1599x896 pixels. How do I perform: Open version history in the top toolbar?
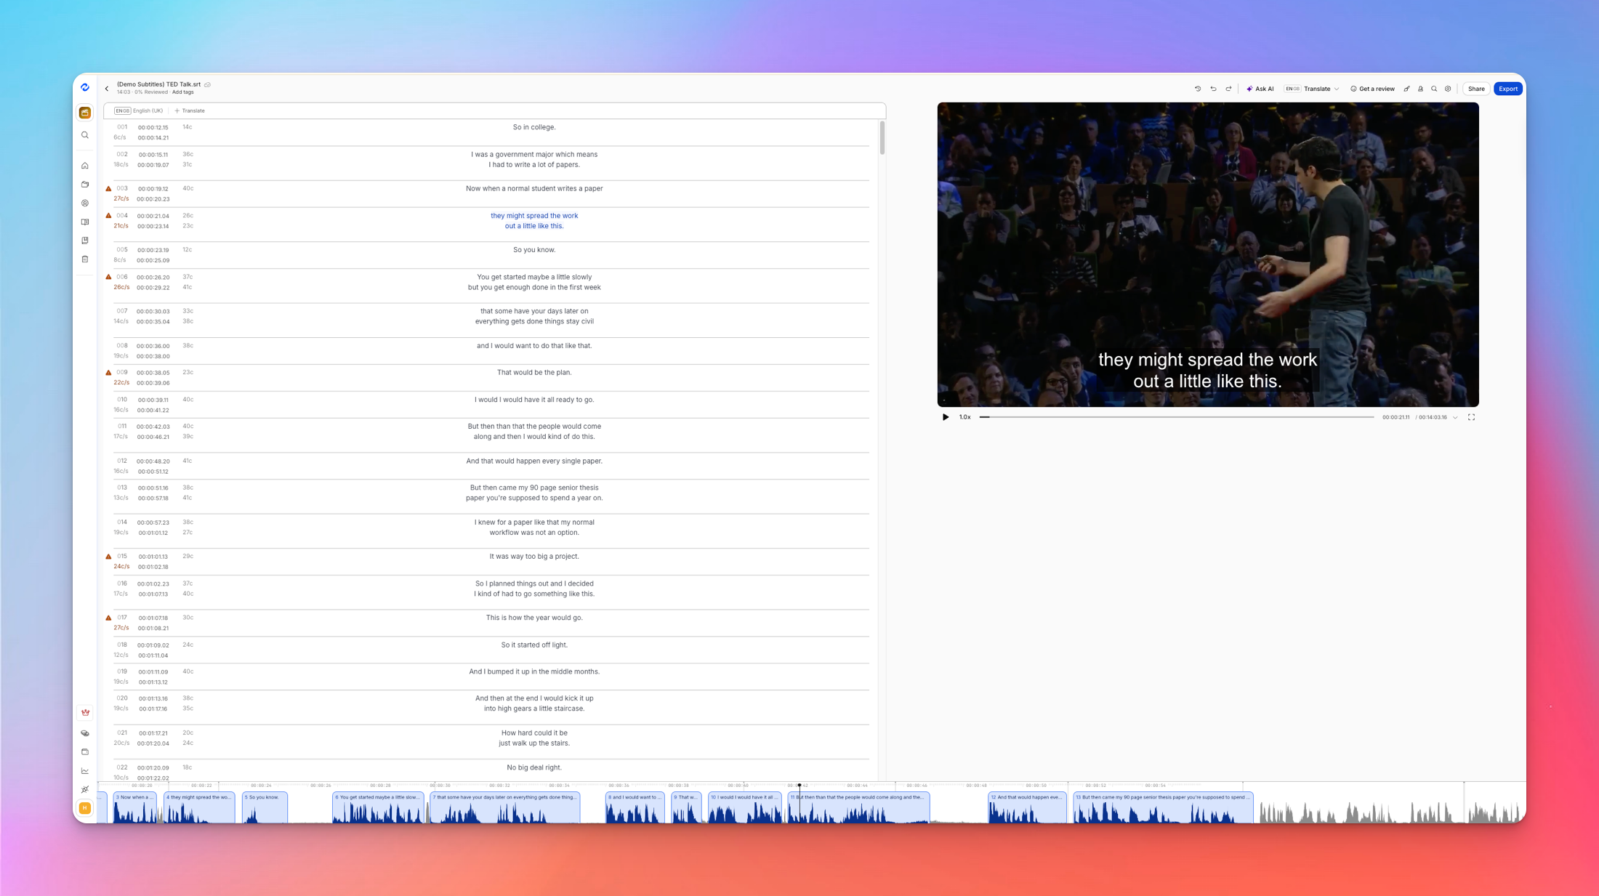pyautogui.click(x=1198, y=88)
